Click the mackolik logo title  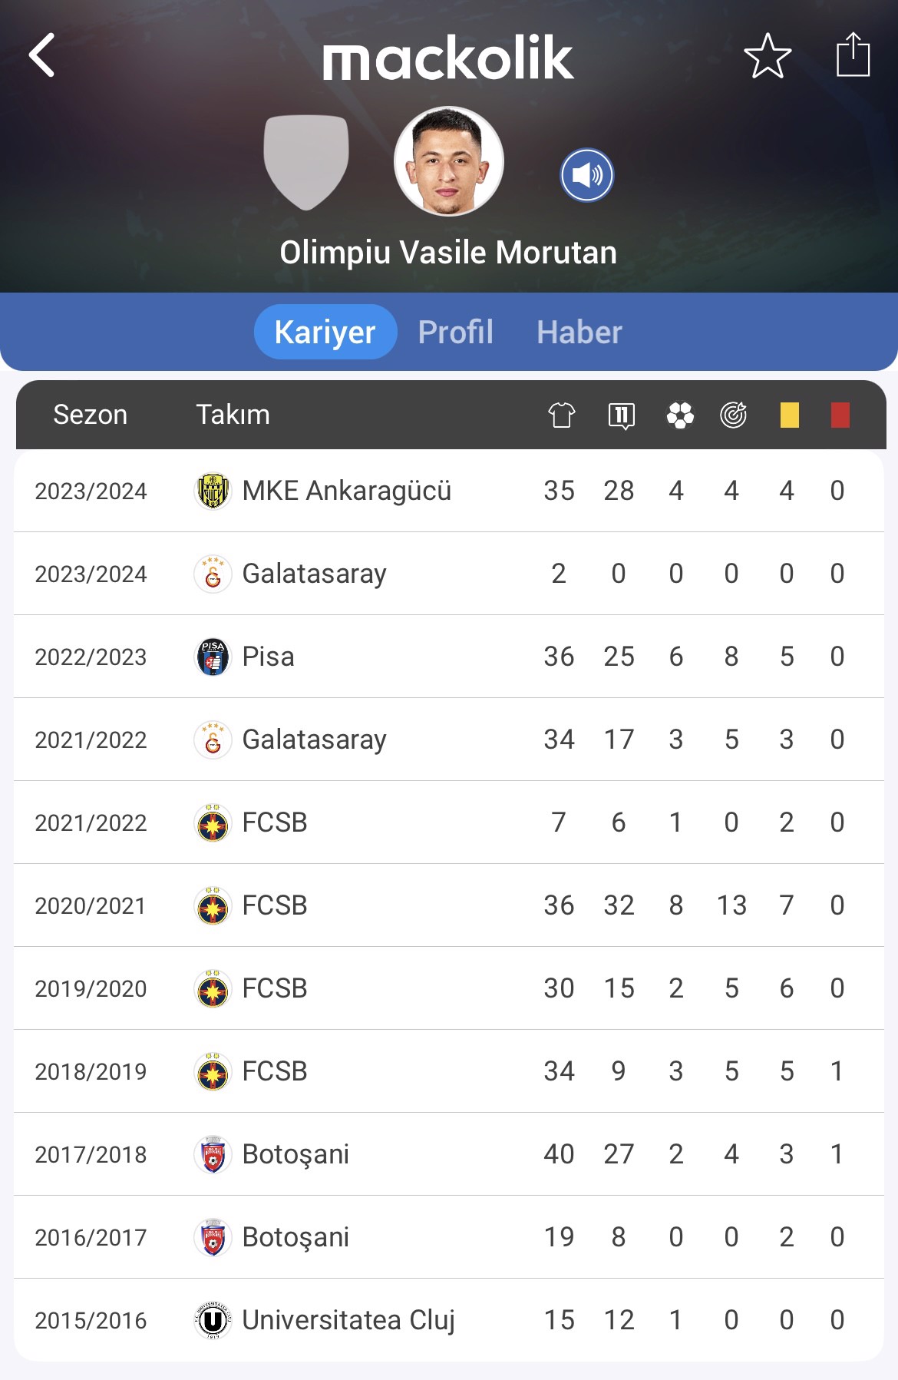point(448,58)
